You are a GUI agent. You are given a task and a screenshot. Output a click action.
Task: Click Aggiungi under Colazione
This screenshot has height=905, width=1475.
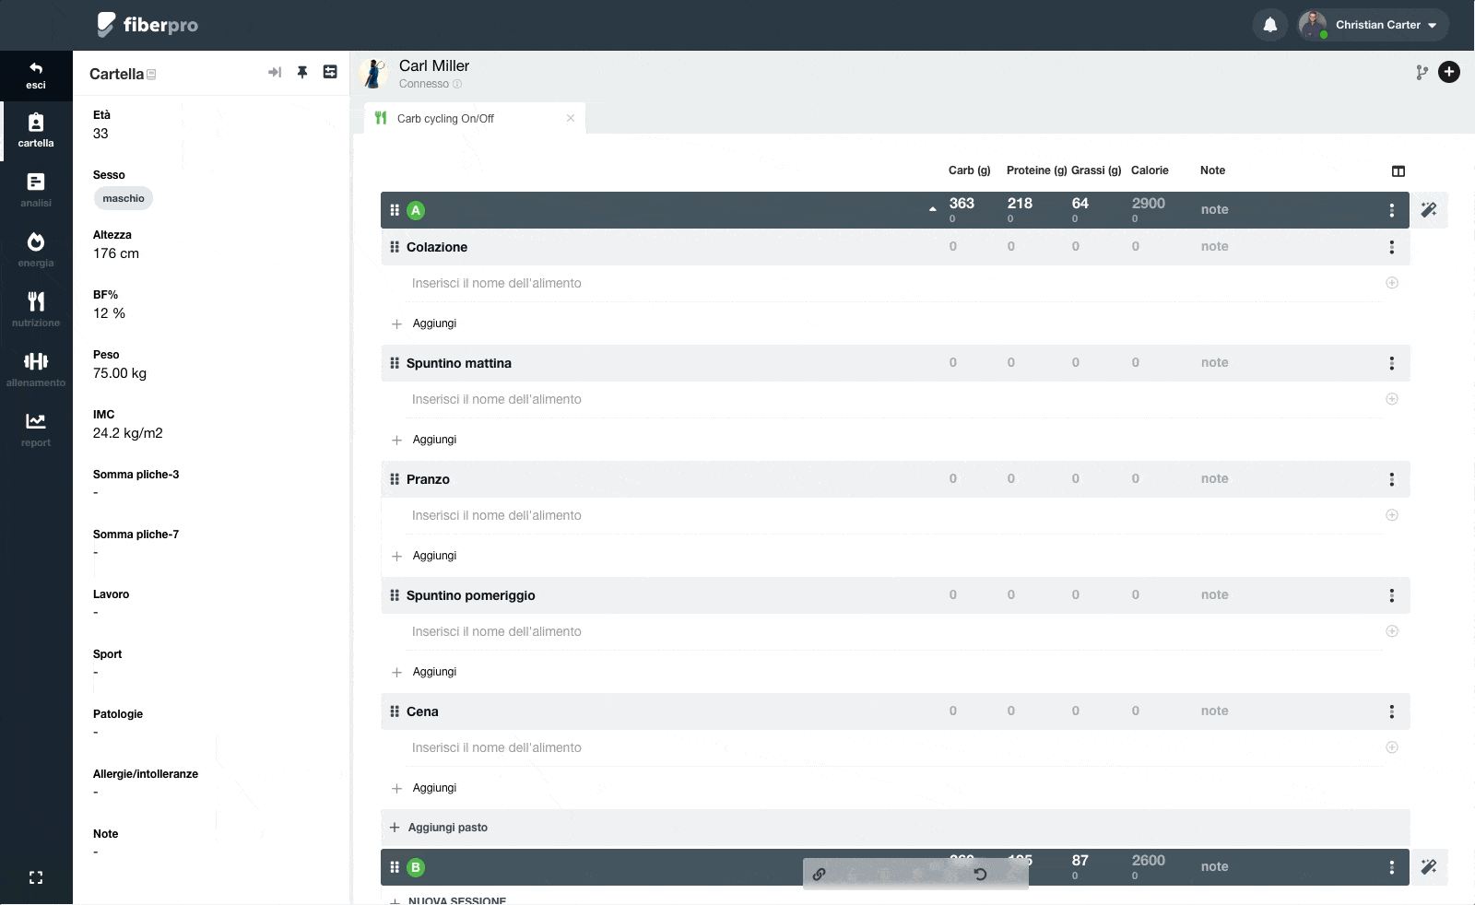pos(424,323)
